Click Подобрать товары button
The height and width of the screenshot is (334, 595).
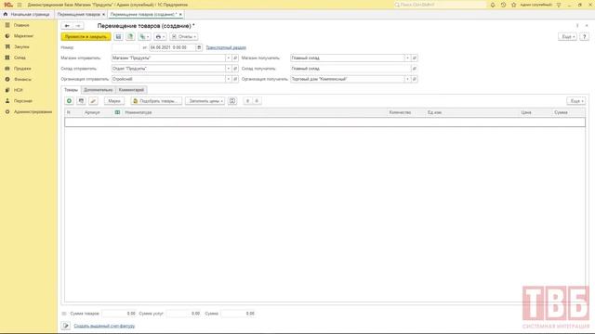(x=156, y=101)
